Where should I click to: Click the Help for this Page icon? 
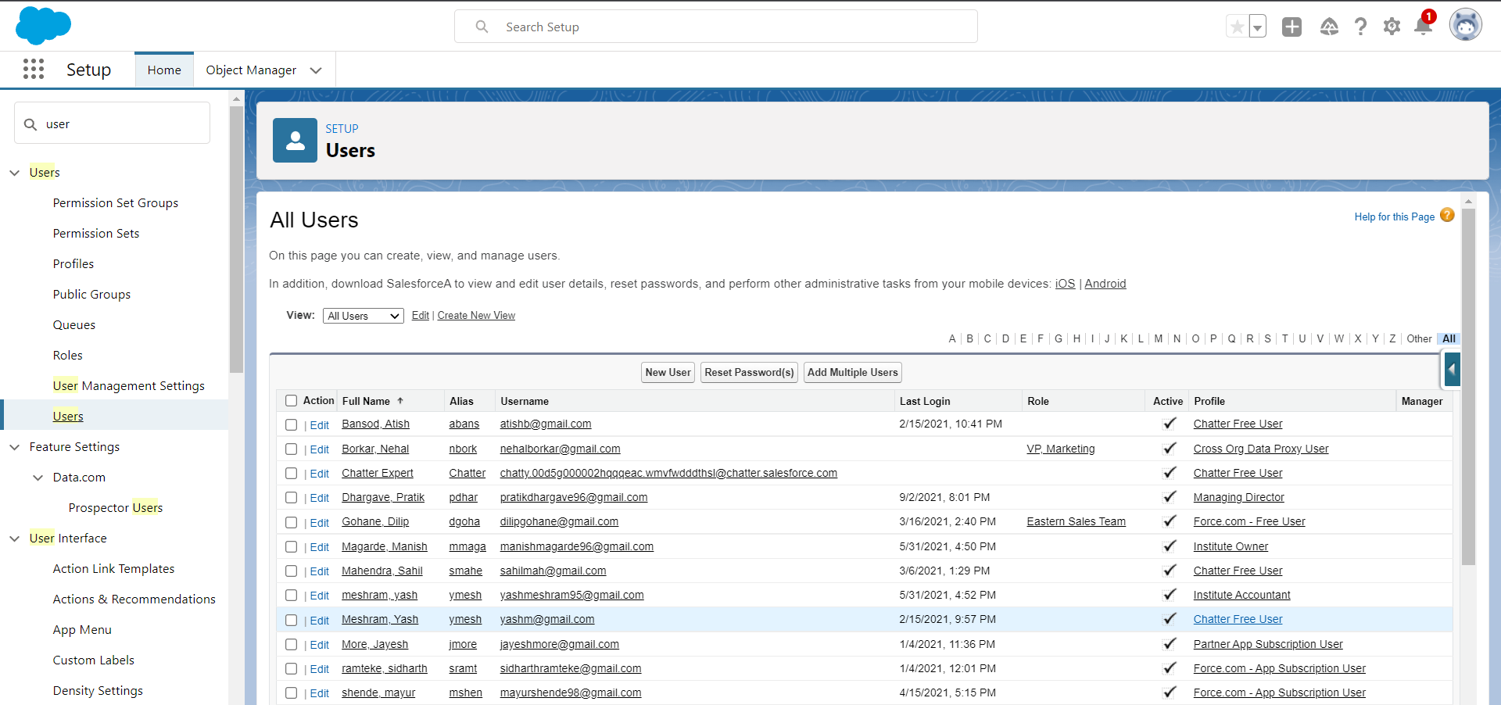[x=1447, y=216]
